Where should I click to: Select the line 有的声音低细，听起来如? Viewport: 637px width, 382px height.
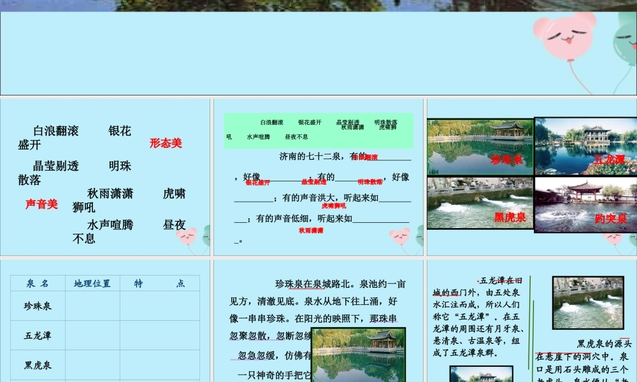point(304,218)
